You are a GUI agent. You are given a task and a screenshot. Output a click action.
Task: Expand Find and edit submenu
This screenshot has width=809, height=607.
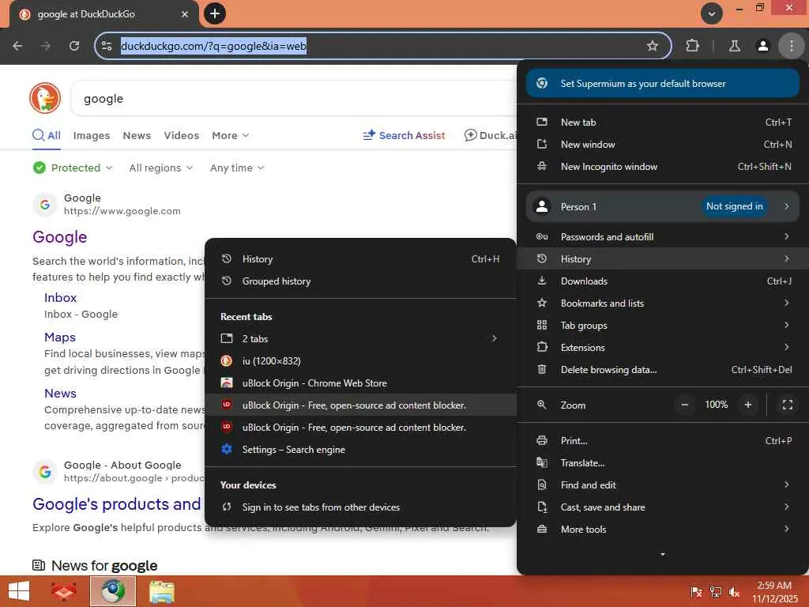[x=663, y=485]
